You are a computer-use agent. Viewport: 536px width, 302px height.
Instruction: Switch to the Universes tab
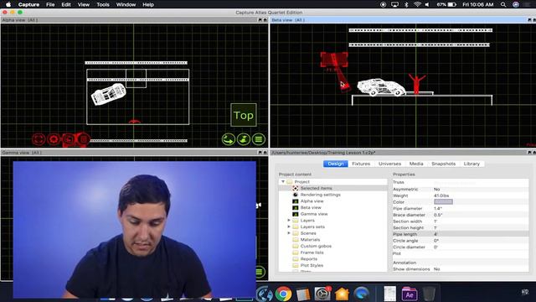(x=389, y=164)
